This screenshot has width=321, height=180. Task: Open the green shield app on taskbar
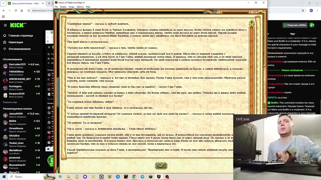coord(110,177)
